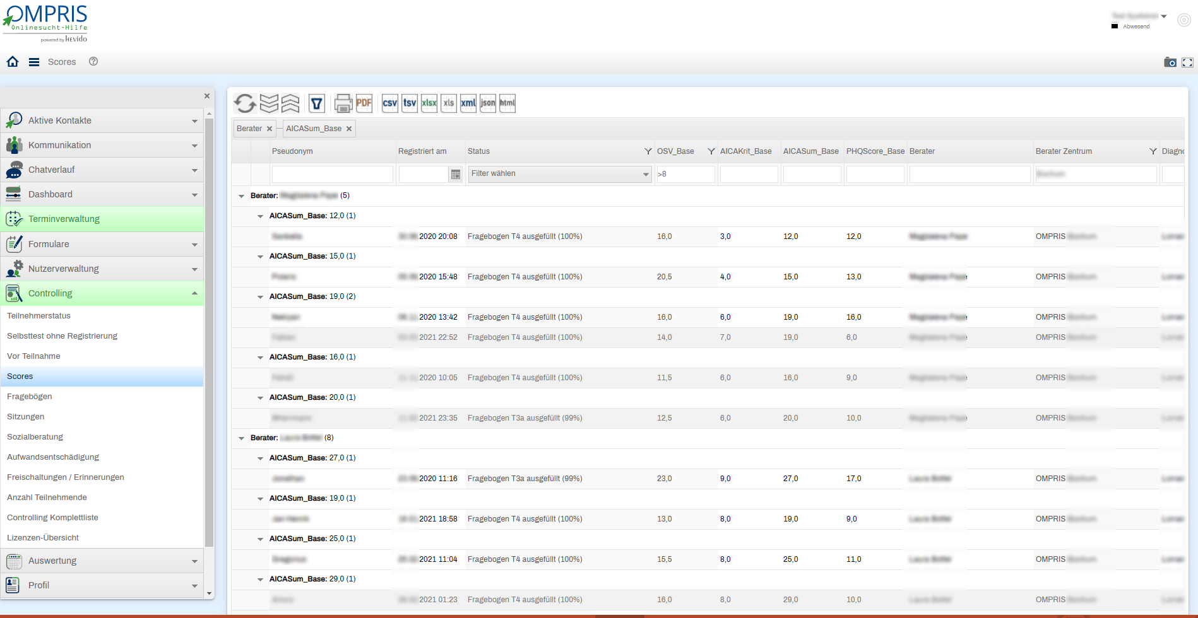Export table as JSON
The image size is (1198, 618).
pyautogui.click(x=488, y=103)
